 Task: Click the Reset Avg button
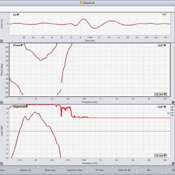(x=50, y=170)
